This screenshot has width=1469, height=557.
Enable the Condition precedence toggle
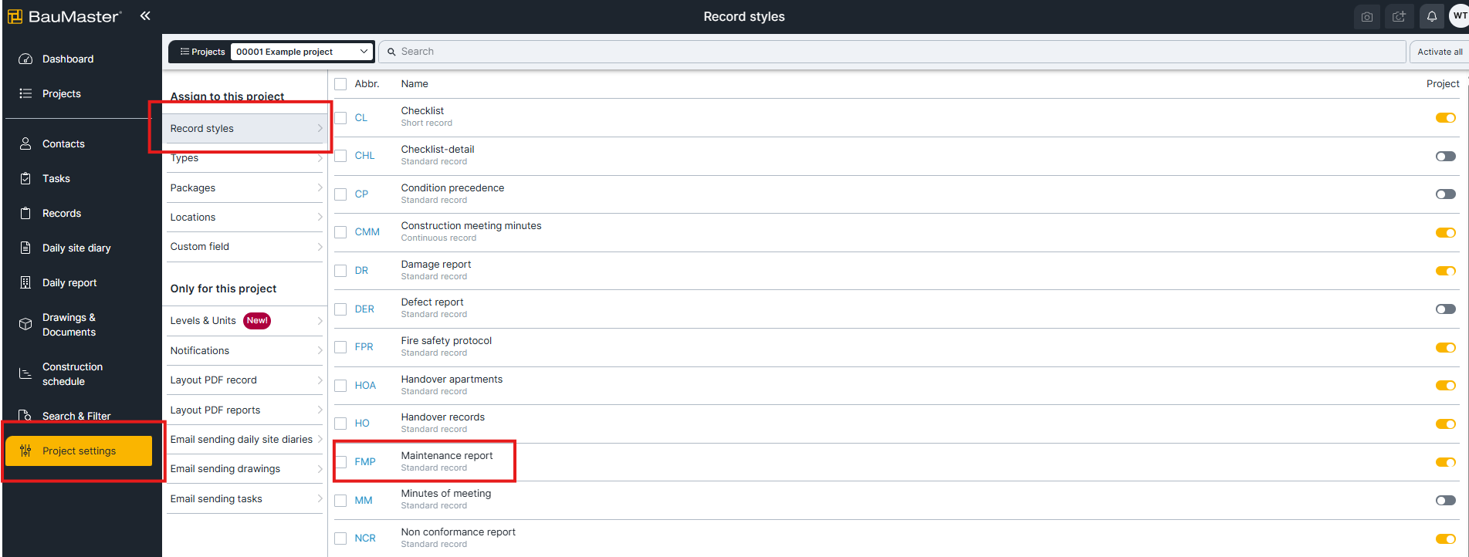pyautogui.click(x=1445, y=194)
